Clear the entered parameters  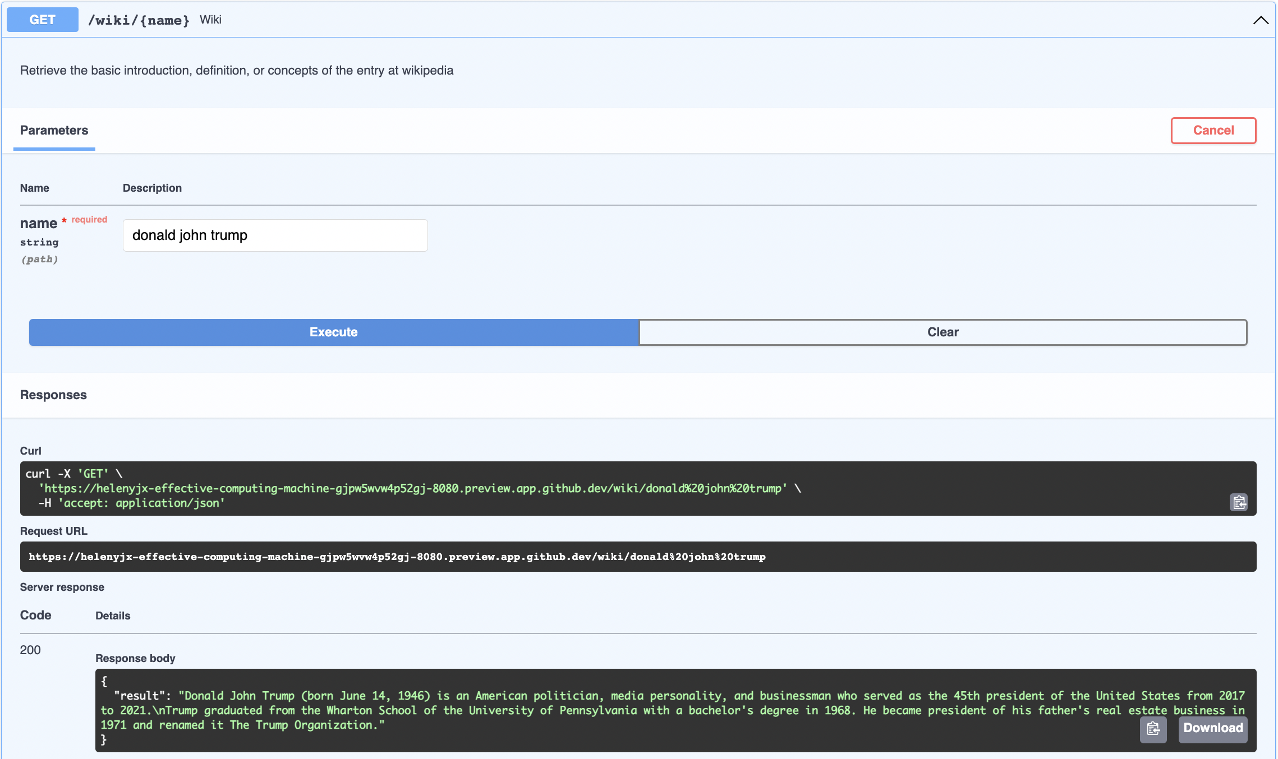(943, 332)
